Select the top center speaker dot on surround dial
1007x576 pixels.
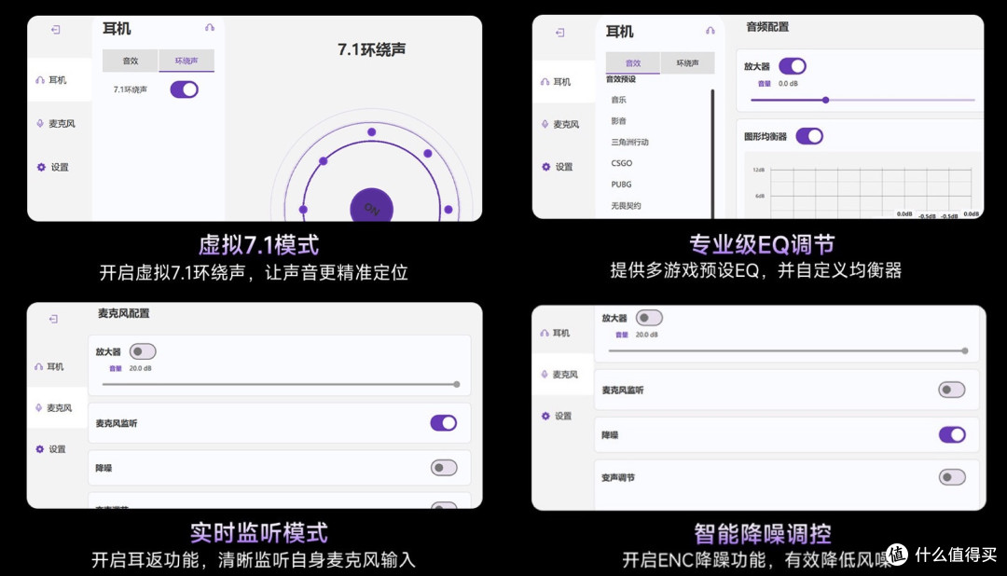[371, 131]
